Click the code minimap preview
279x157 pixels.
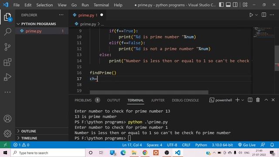264,32
